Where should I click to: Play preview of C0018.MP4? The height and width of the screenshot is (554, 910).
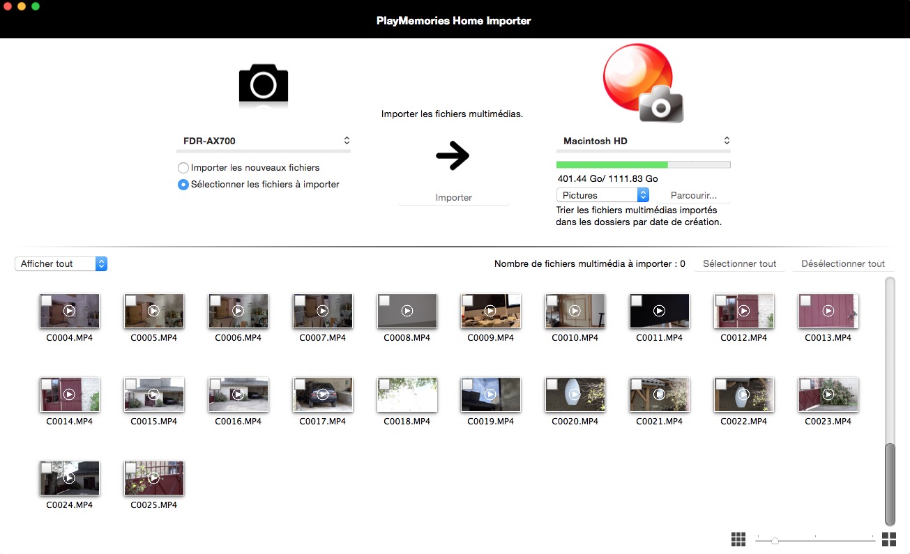click(407, 394)
